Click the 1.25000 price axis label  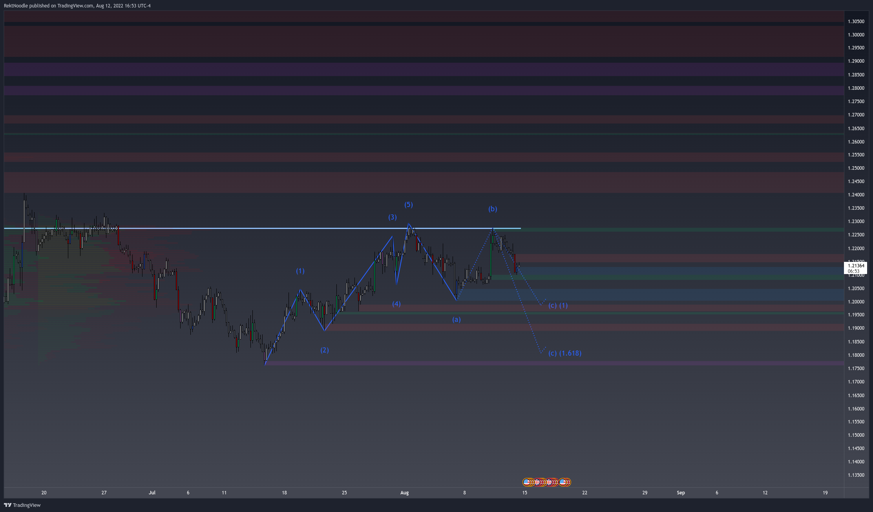[x=856, y=168]
